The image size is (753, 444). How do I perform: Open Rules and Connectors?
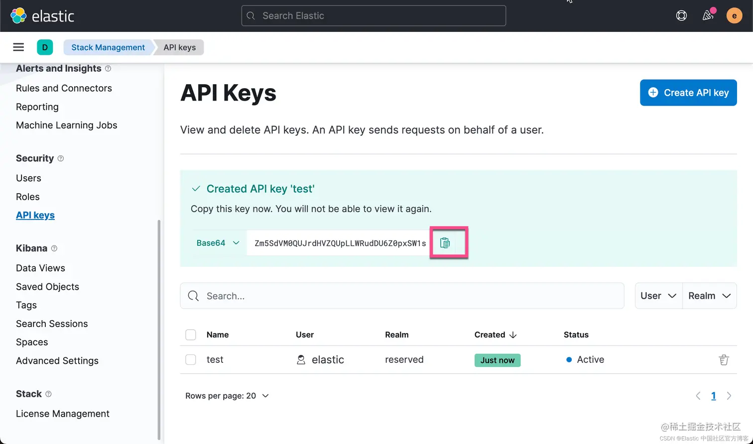[64, 88]
